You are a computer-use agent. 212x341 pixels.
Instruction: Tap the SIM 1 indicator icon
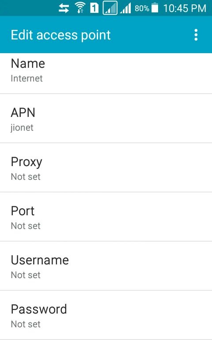94,8
